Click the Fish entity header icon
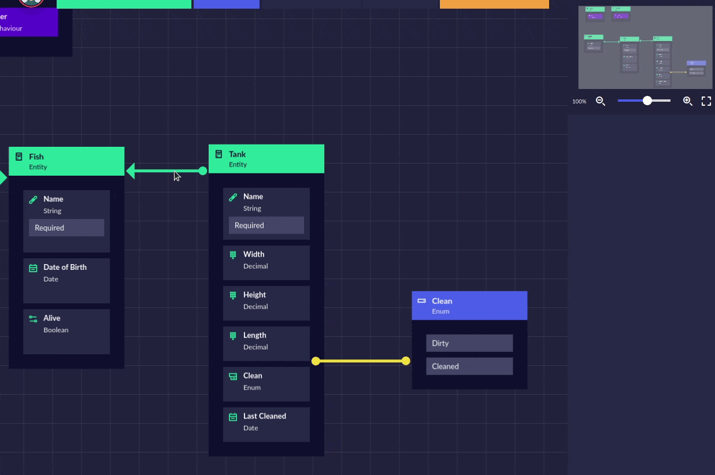 click(19, 157)
